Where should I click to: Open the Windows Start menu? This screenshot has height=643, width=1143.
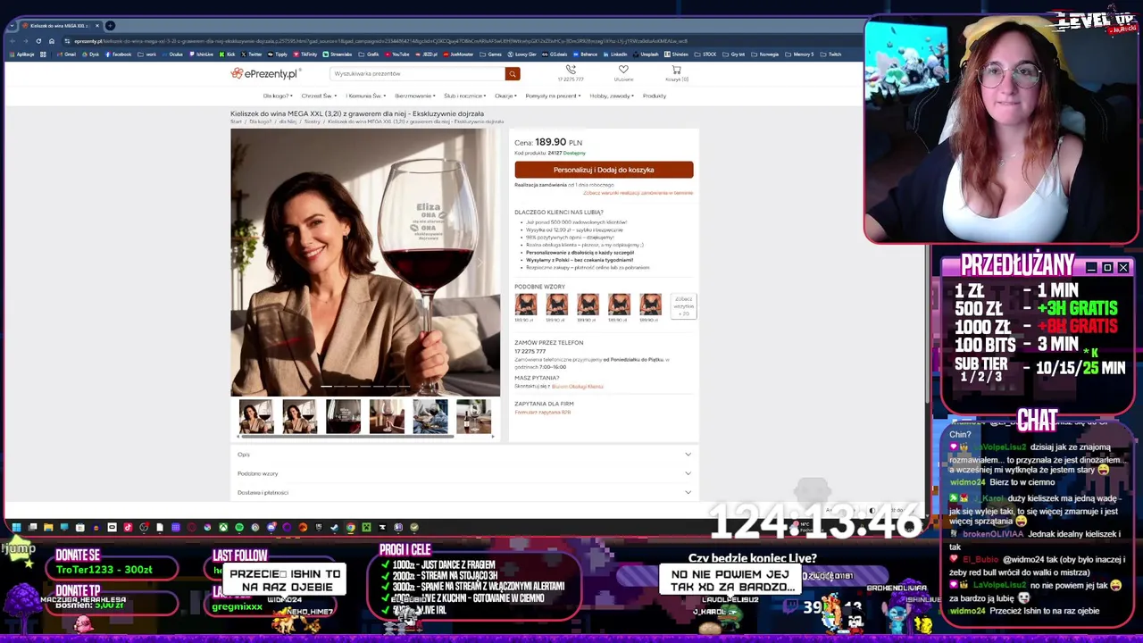16,527
